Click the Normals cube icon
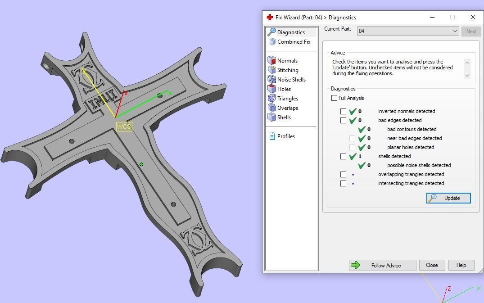This screenshot has width=484, height=303. pos(271,60)
